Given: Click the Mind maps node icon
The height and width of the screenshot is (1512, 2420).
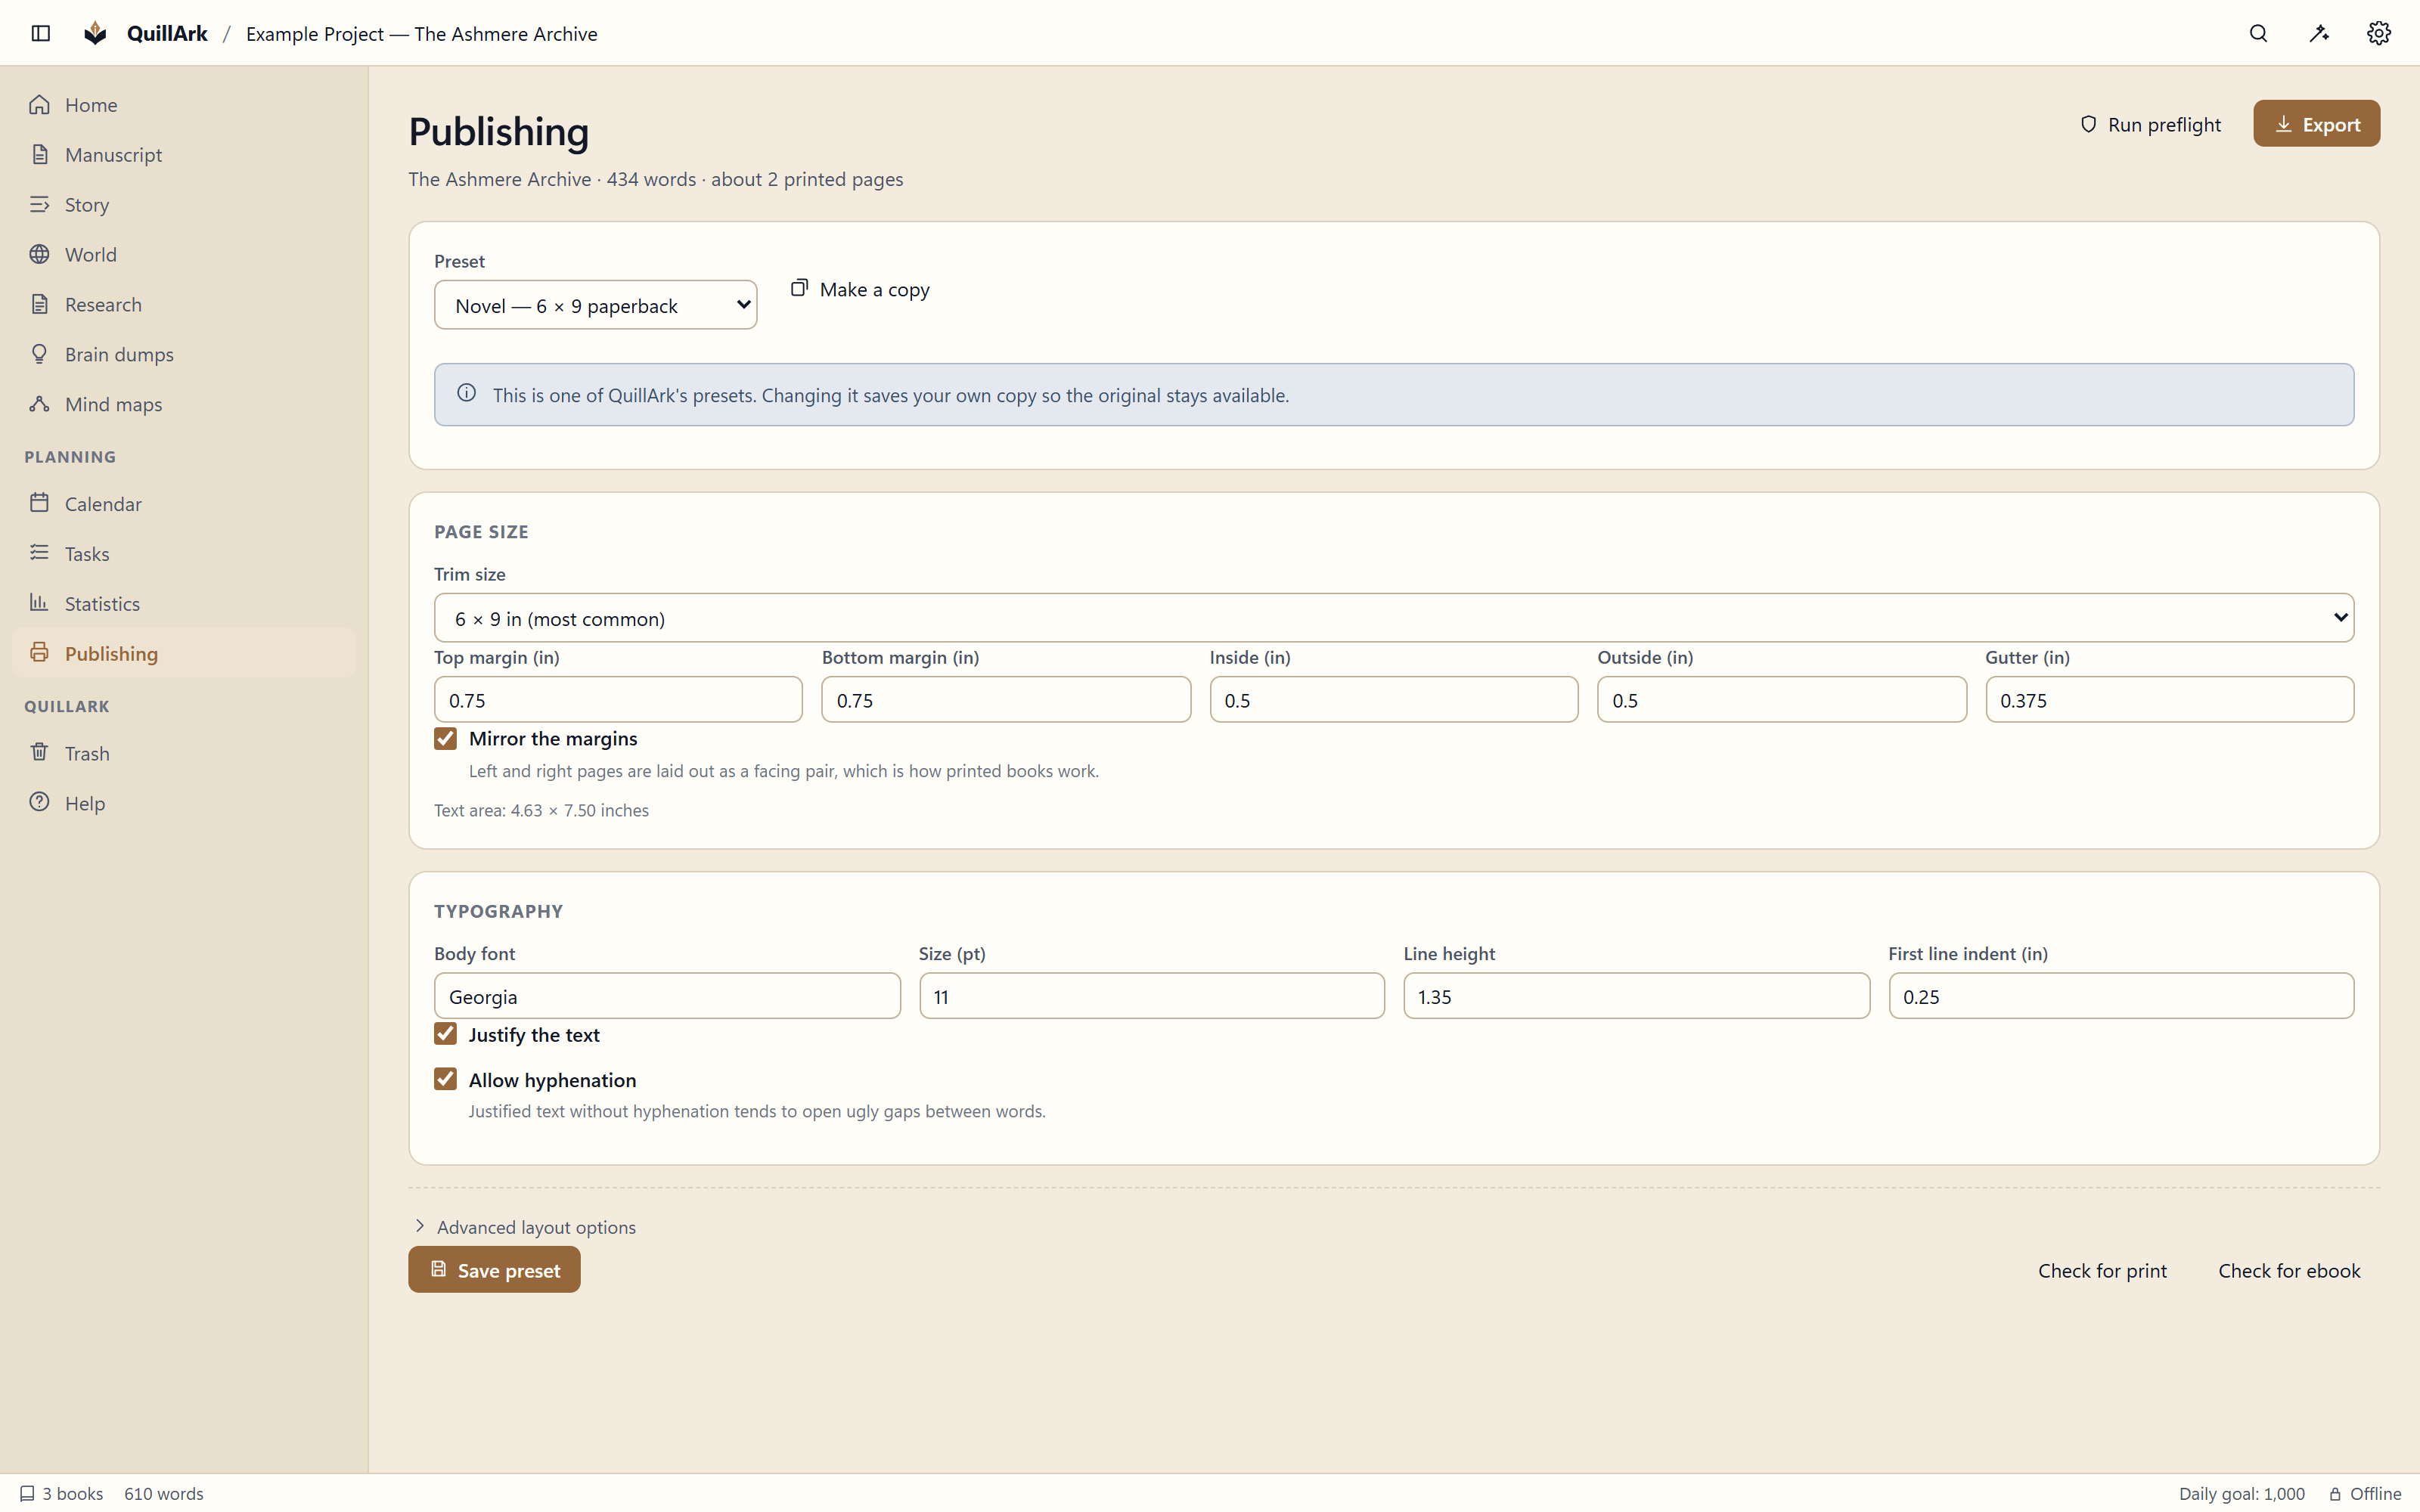Looking at the screenshot, I should tap(39, 404).
